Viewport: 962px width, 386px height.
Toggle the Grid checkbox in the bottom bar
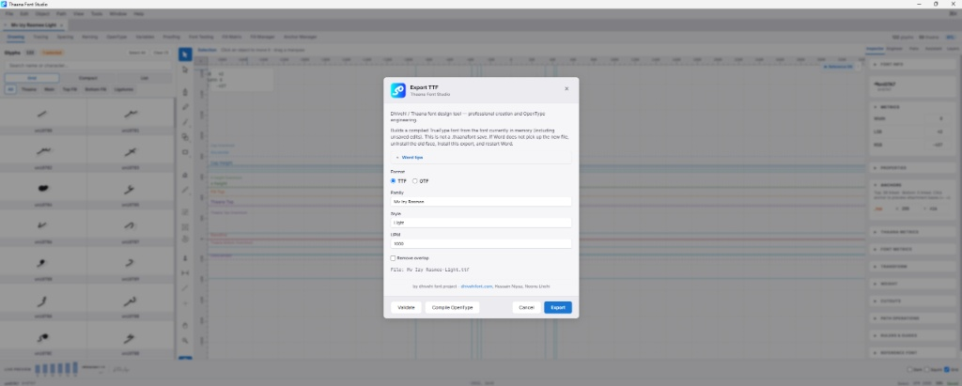pyautogui.click(x=947, y=369)
